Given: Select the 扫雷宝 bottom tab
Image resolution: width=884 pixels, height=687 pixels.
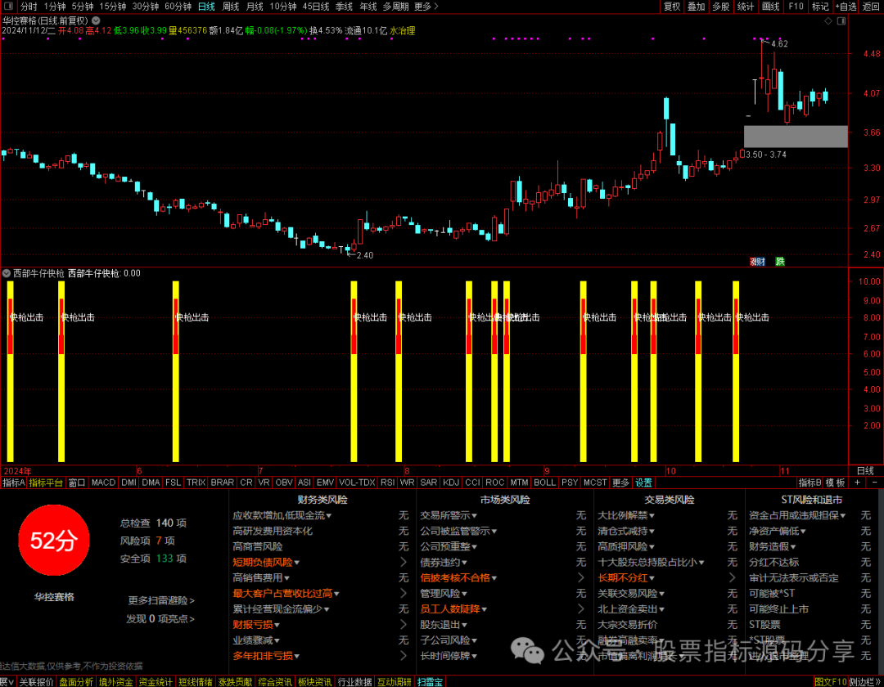Looking at the screenshot, I should pos(430,682).
